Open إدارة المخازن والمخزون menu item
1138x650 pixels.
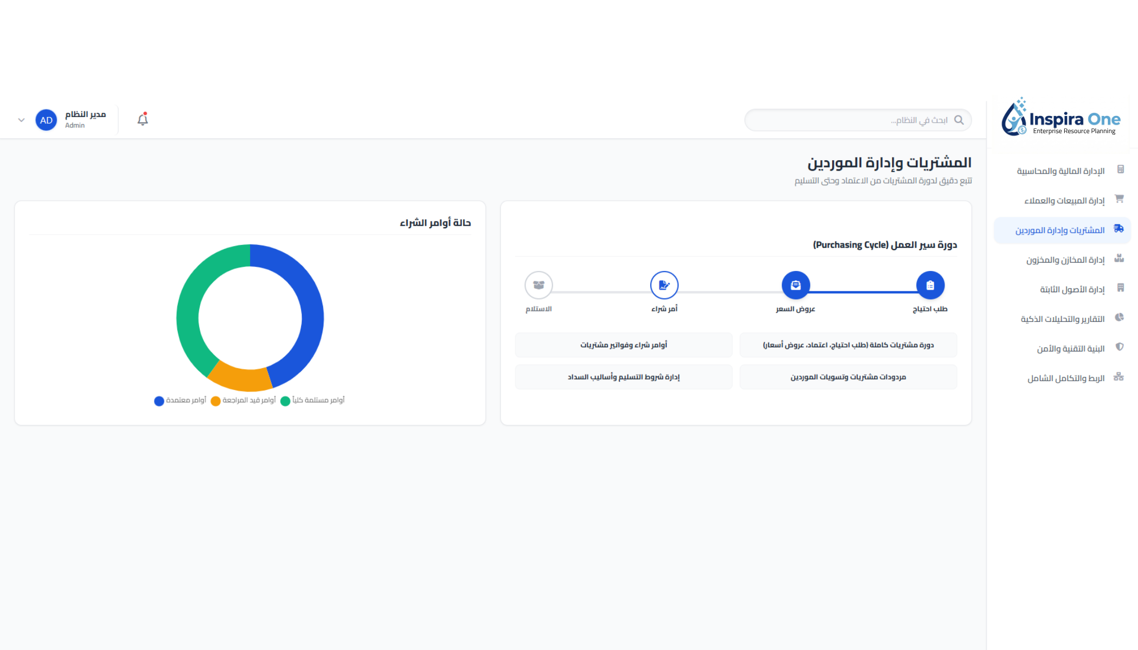(1062, 259)
